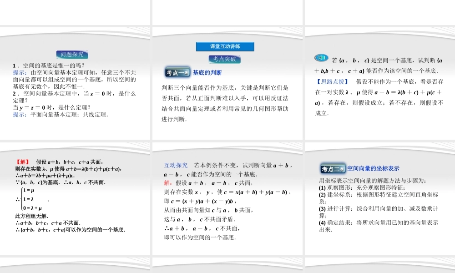Viewport: 455px width, 273px height.
Task: Click step (3) 进行计算
Action: click(379, 212)
